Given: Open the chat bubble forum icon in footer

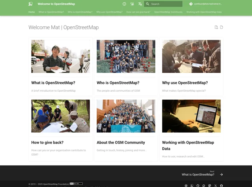Looking at the screenshot, I should [x=204, y=186].
